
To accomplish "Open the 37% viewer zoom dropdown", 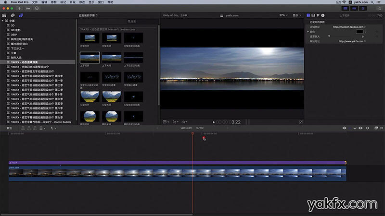I will pyautogui.click(x=283, y=15).
